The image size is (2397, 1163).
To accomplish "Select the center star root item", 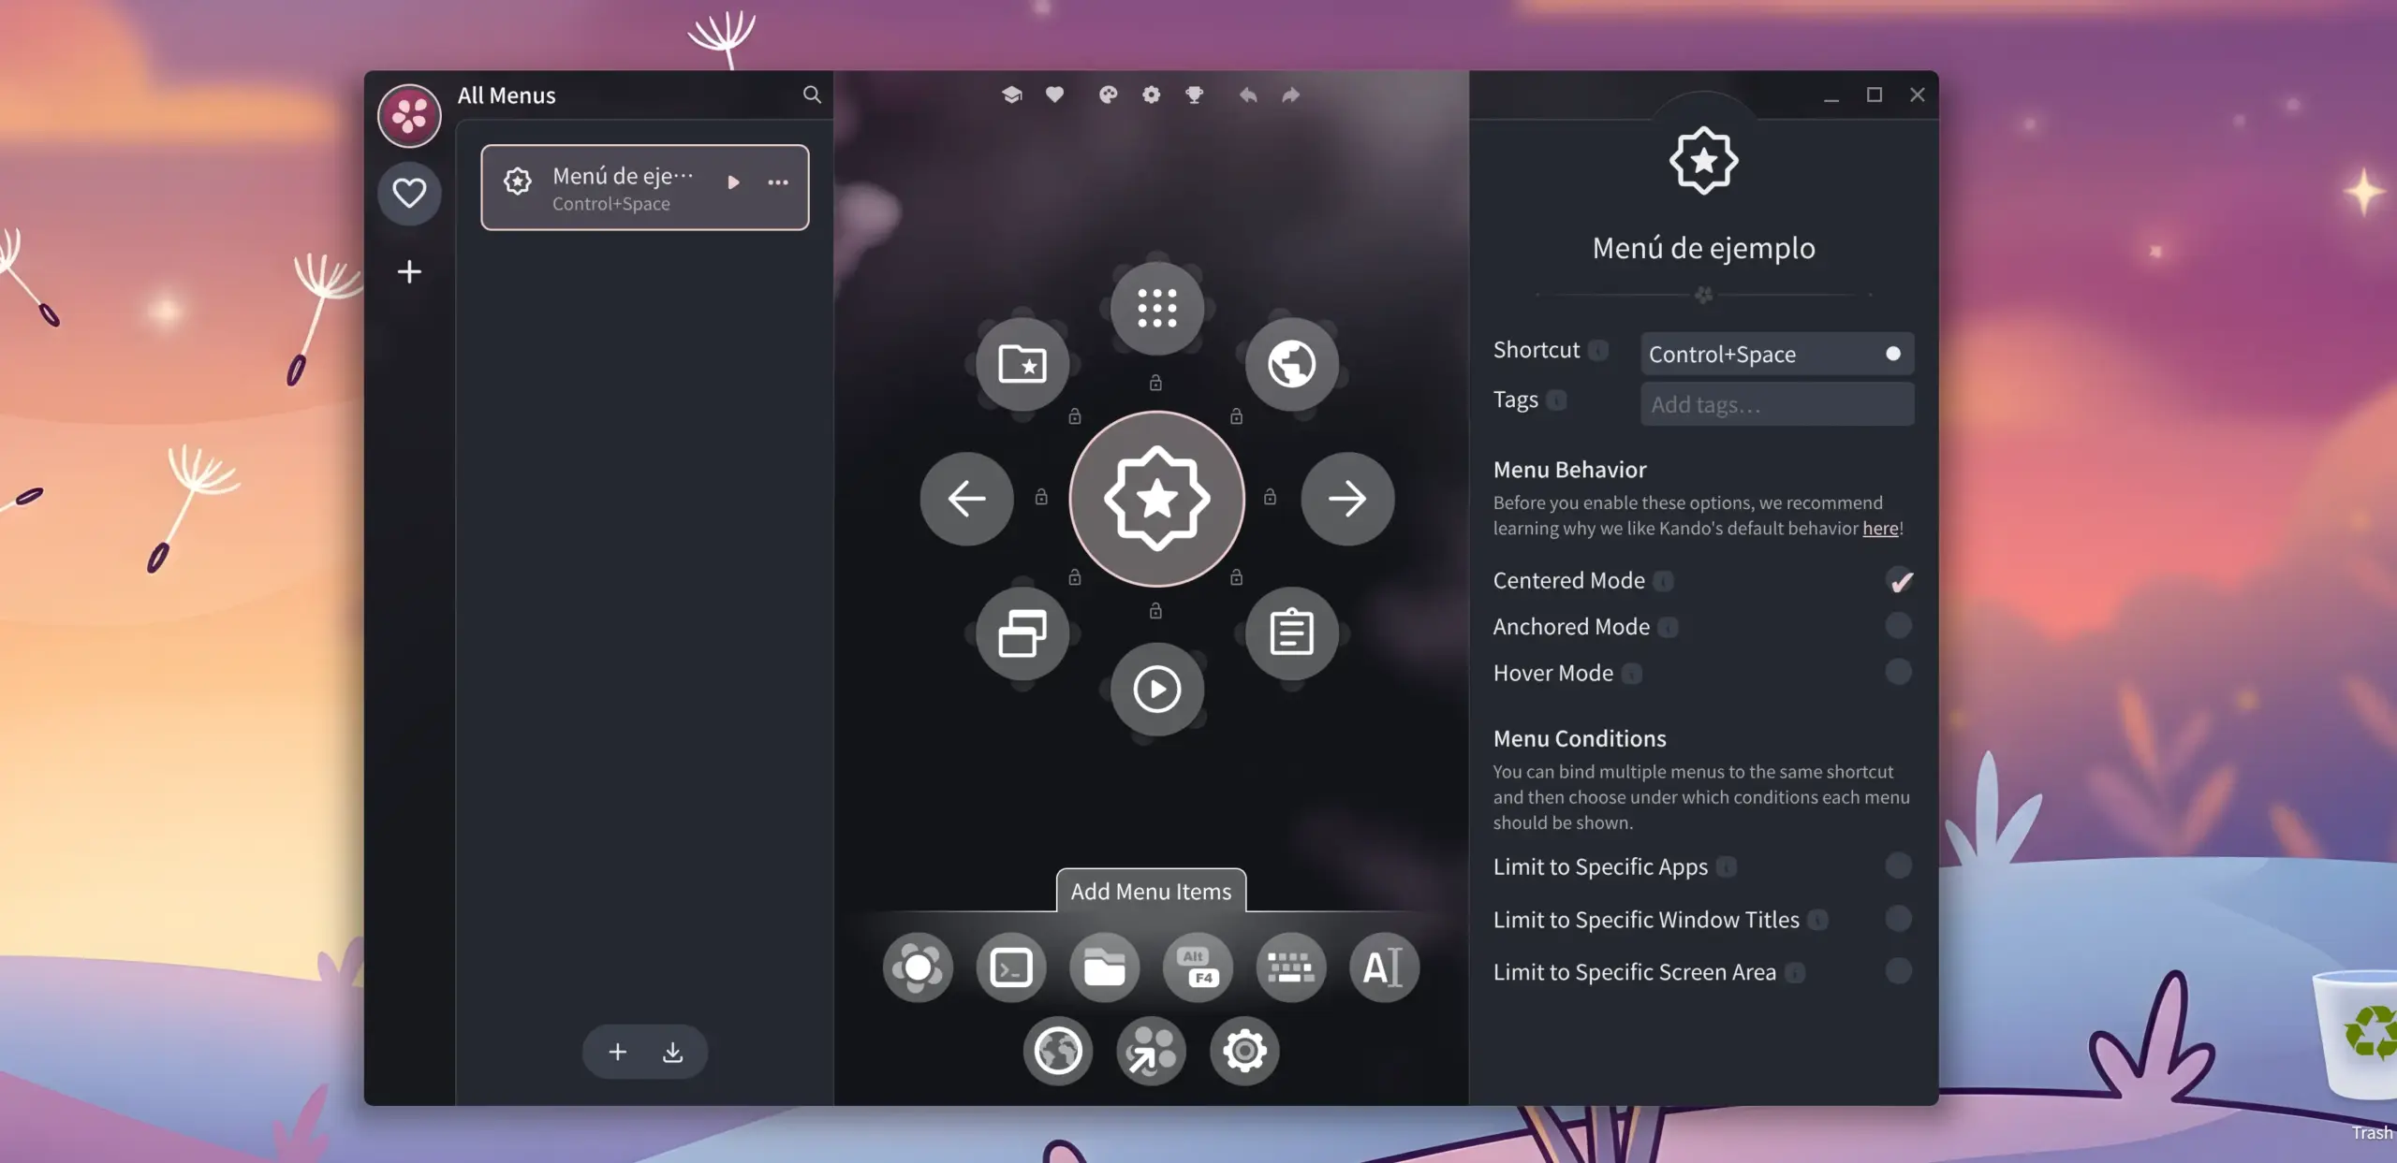I will [x=1157, y=499].
